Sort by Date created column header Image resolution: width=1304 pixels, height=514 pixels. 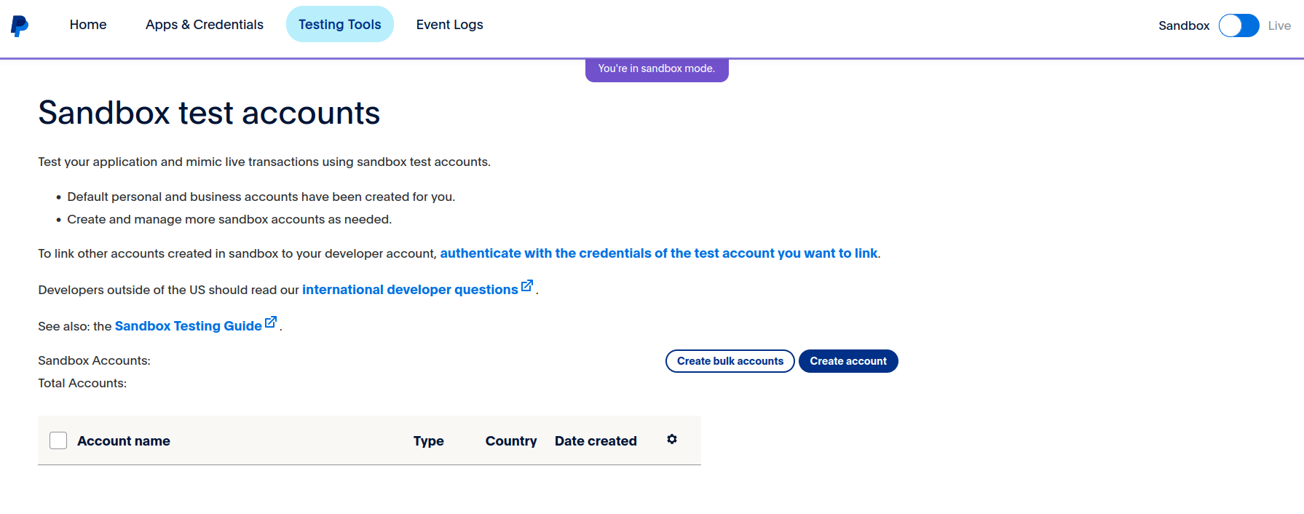coord(596,441)
